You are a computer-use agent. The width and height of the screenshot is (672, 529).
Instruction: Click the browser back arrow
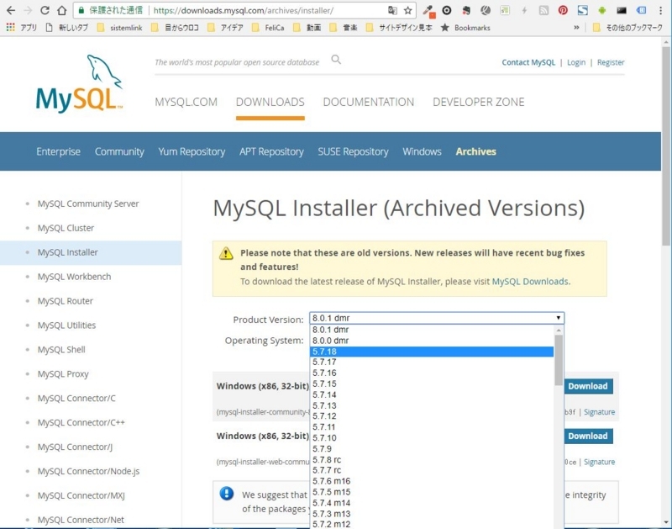tap(11, 10)
